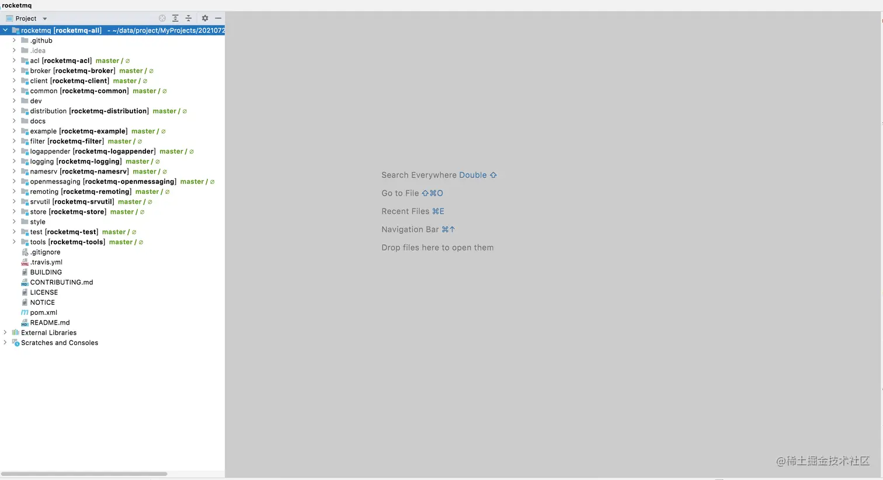Select the logging module folder icon
This screenshot has width=883, height=480.
tap(25, 161)
